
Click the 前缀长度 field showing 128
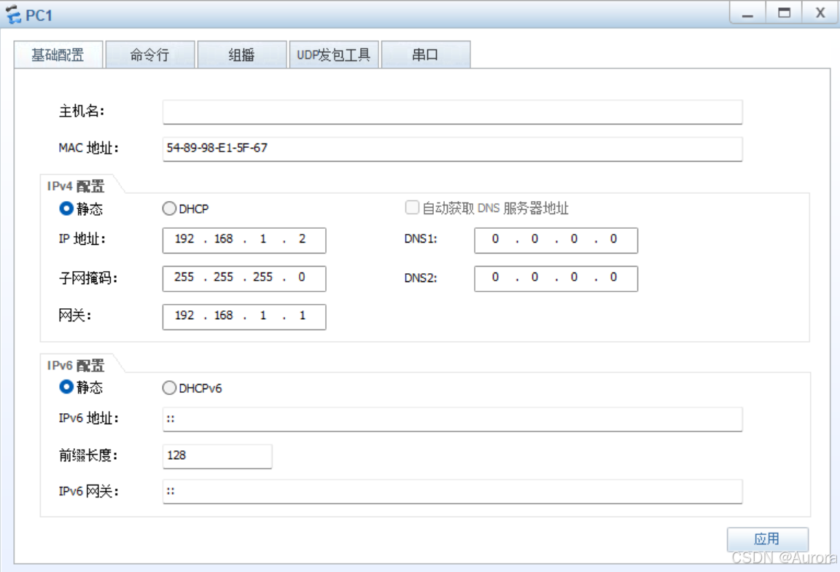click(x=217, y=456)
